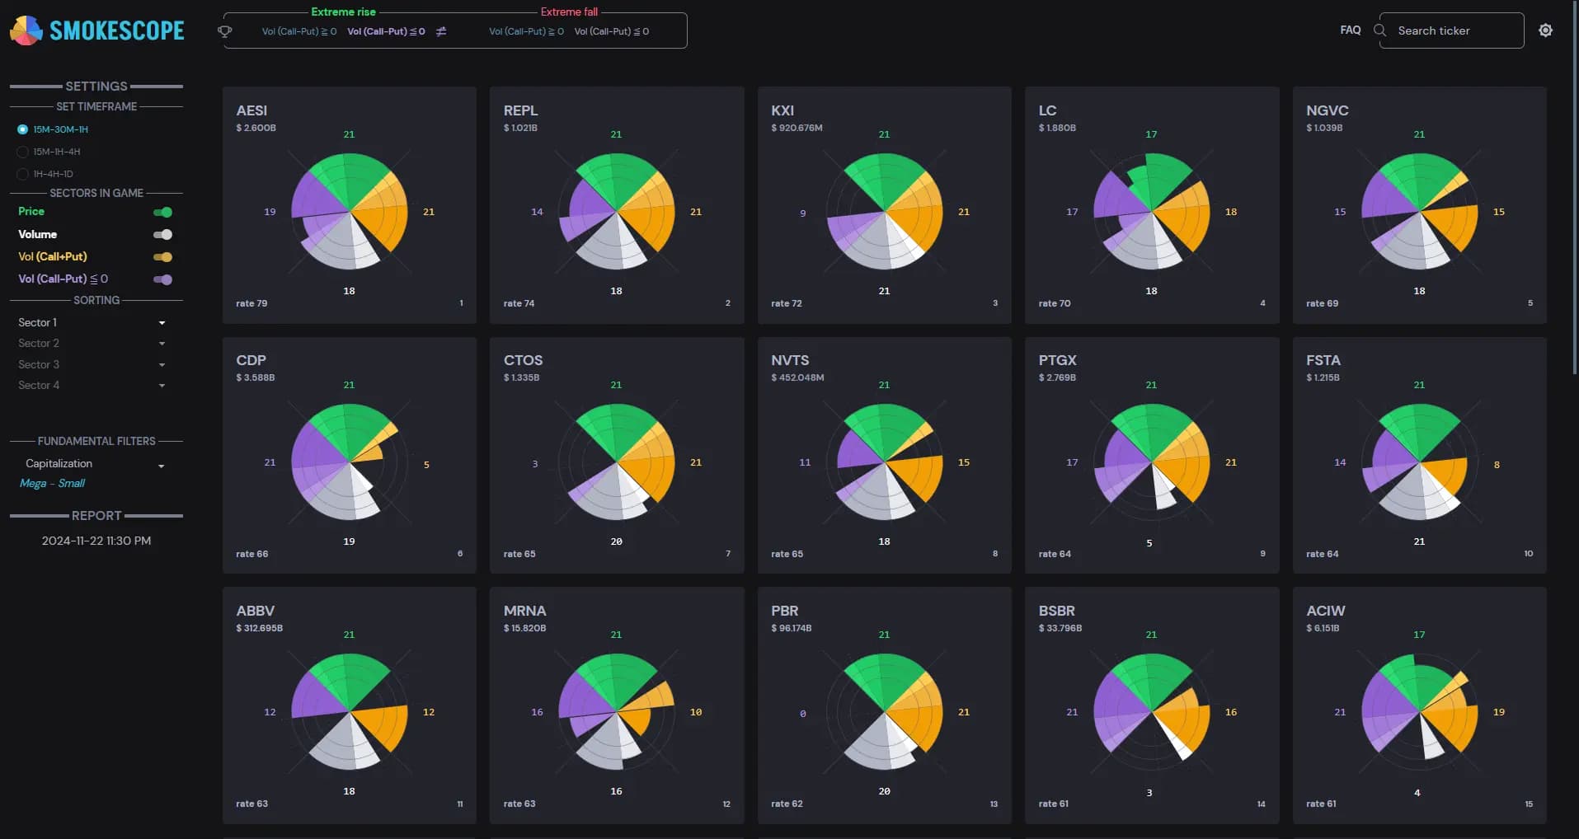The width and height of the screenshot is (1579, 839).
Task: Open the AESI radial chart
Action: coord(350,212)
